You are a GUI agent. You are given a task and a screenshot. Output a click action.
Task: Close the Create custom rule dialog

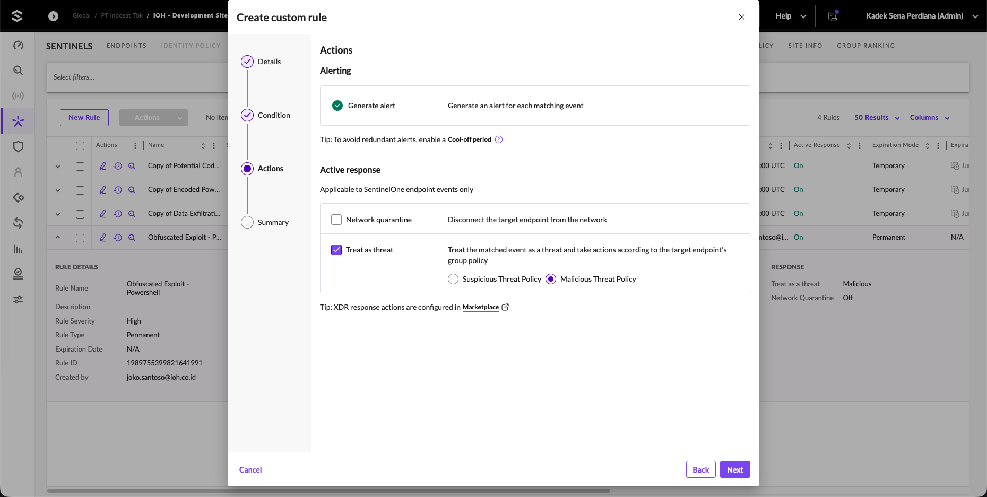(742, 17)
